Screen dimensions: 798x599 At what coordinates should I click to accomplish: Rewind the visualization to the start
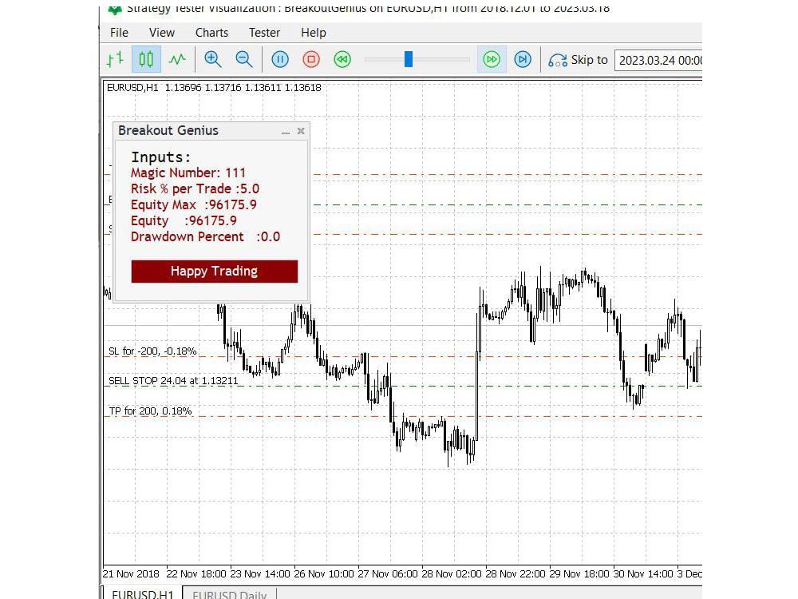(x=342, y=59)
